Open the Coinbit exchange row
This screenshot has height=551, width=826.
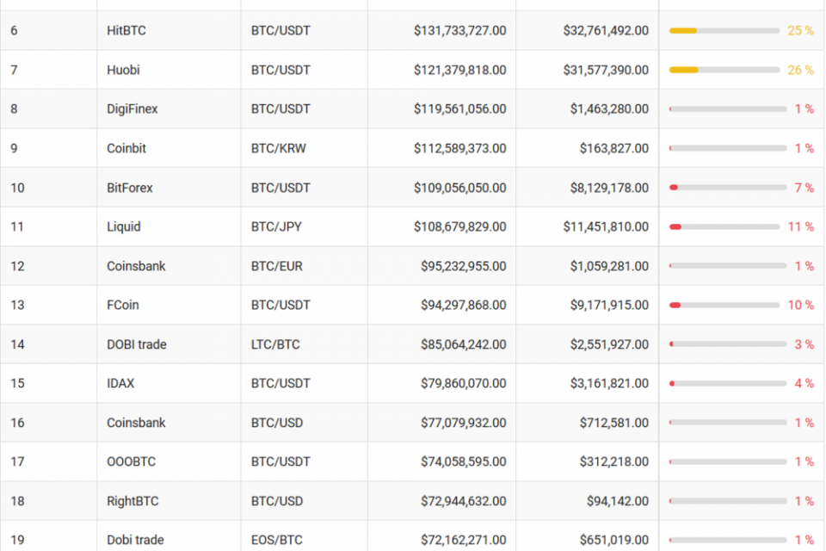[412, 148]
